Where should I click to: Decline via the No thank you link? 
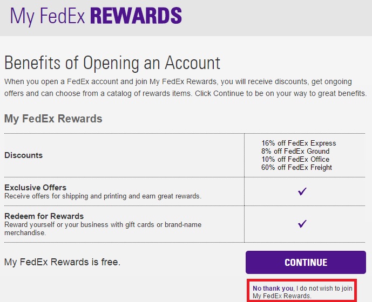[273, 289]
